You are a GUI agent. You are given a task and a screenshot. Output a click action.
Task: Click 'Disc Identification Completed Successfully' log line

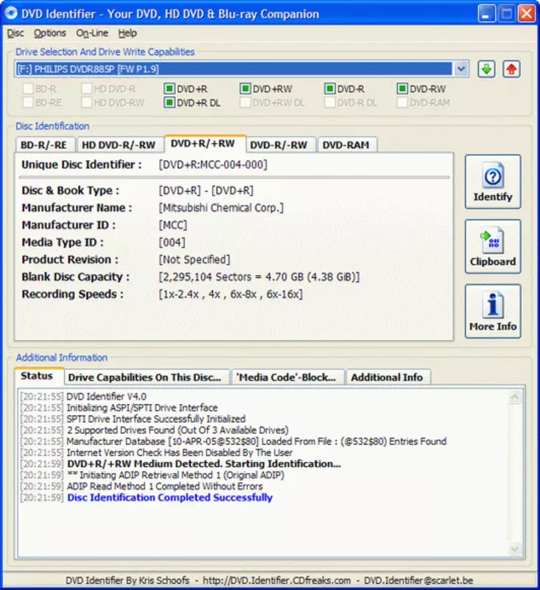(170, 497)
